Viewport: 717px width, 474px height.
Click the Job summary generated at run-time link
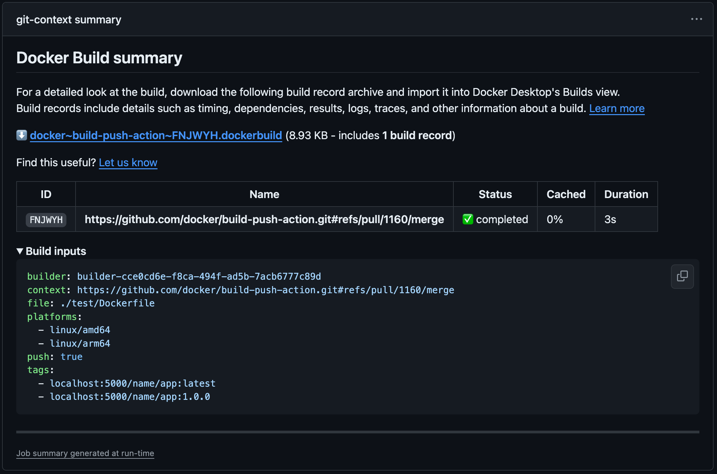[x=85, y=453]
